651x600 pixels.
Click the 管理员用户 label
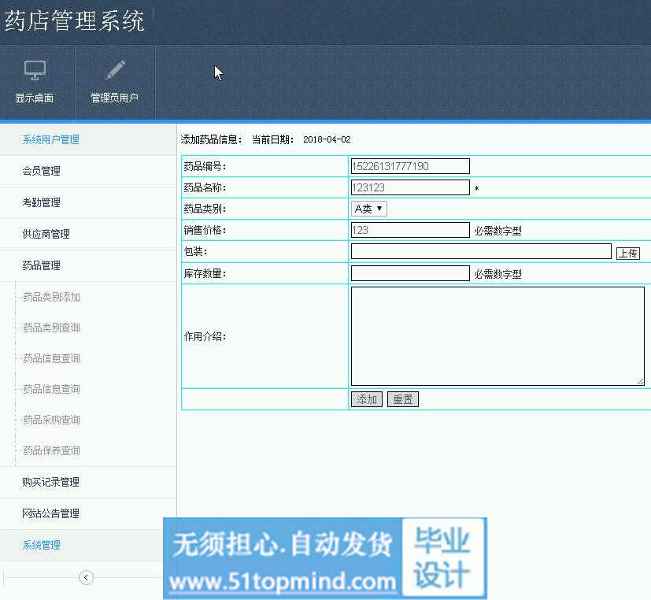115,98
